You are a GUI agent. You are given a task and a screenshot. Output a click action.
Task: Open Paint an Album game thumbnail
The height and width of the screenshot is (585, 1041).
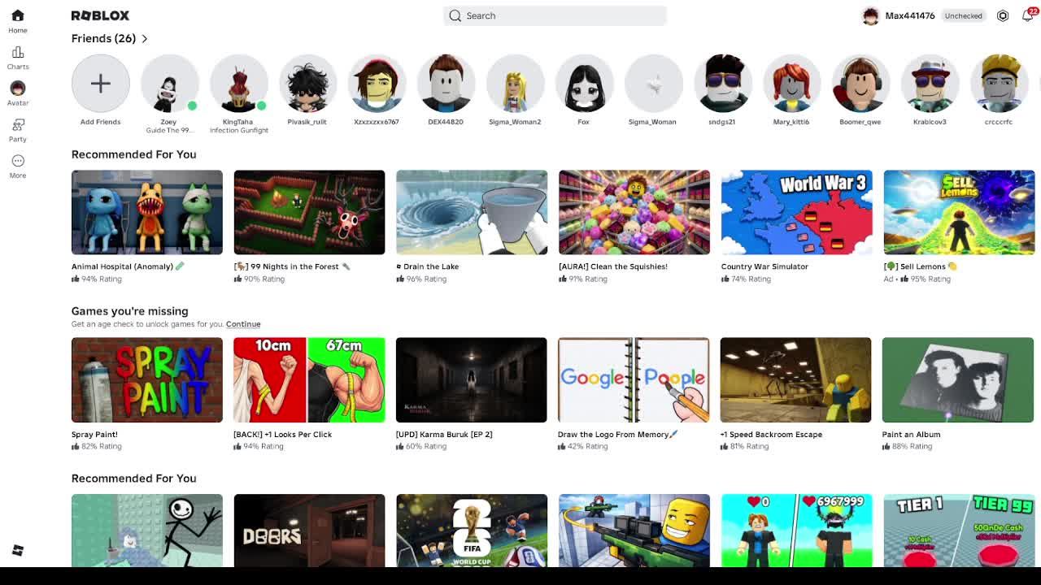958,379
